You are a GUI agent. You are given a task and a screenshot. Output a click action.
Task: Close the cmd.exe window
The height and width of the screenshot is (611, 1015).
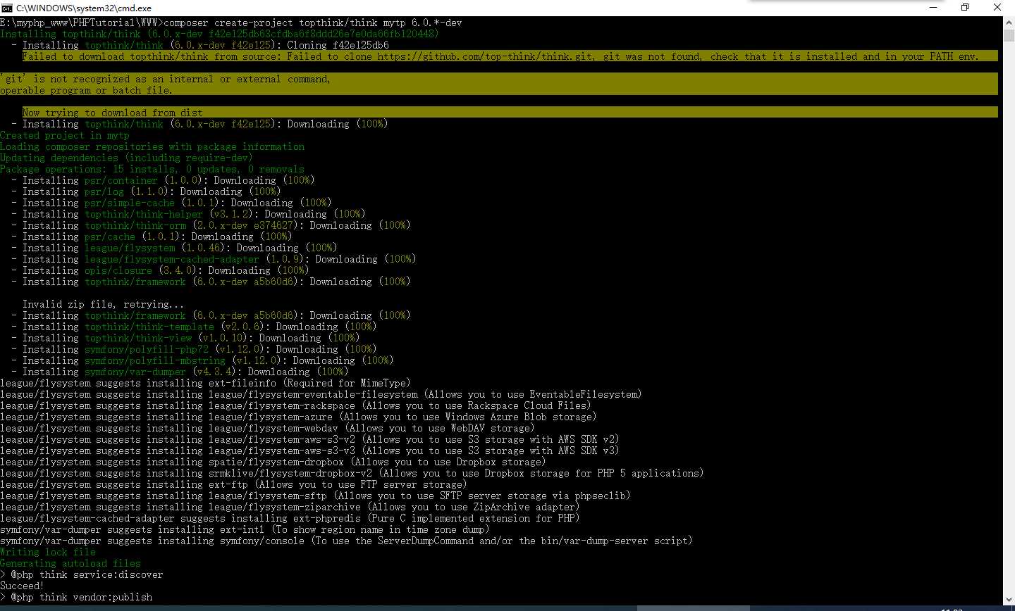[998, 7]
